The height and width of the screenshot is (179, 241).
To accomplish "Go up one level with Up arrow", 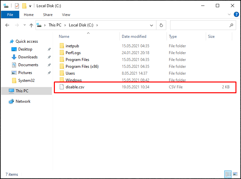I will (x=31, y=25).
